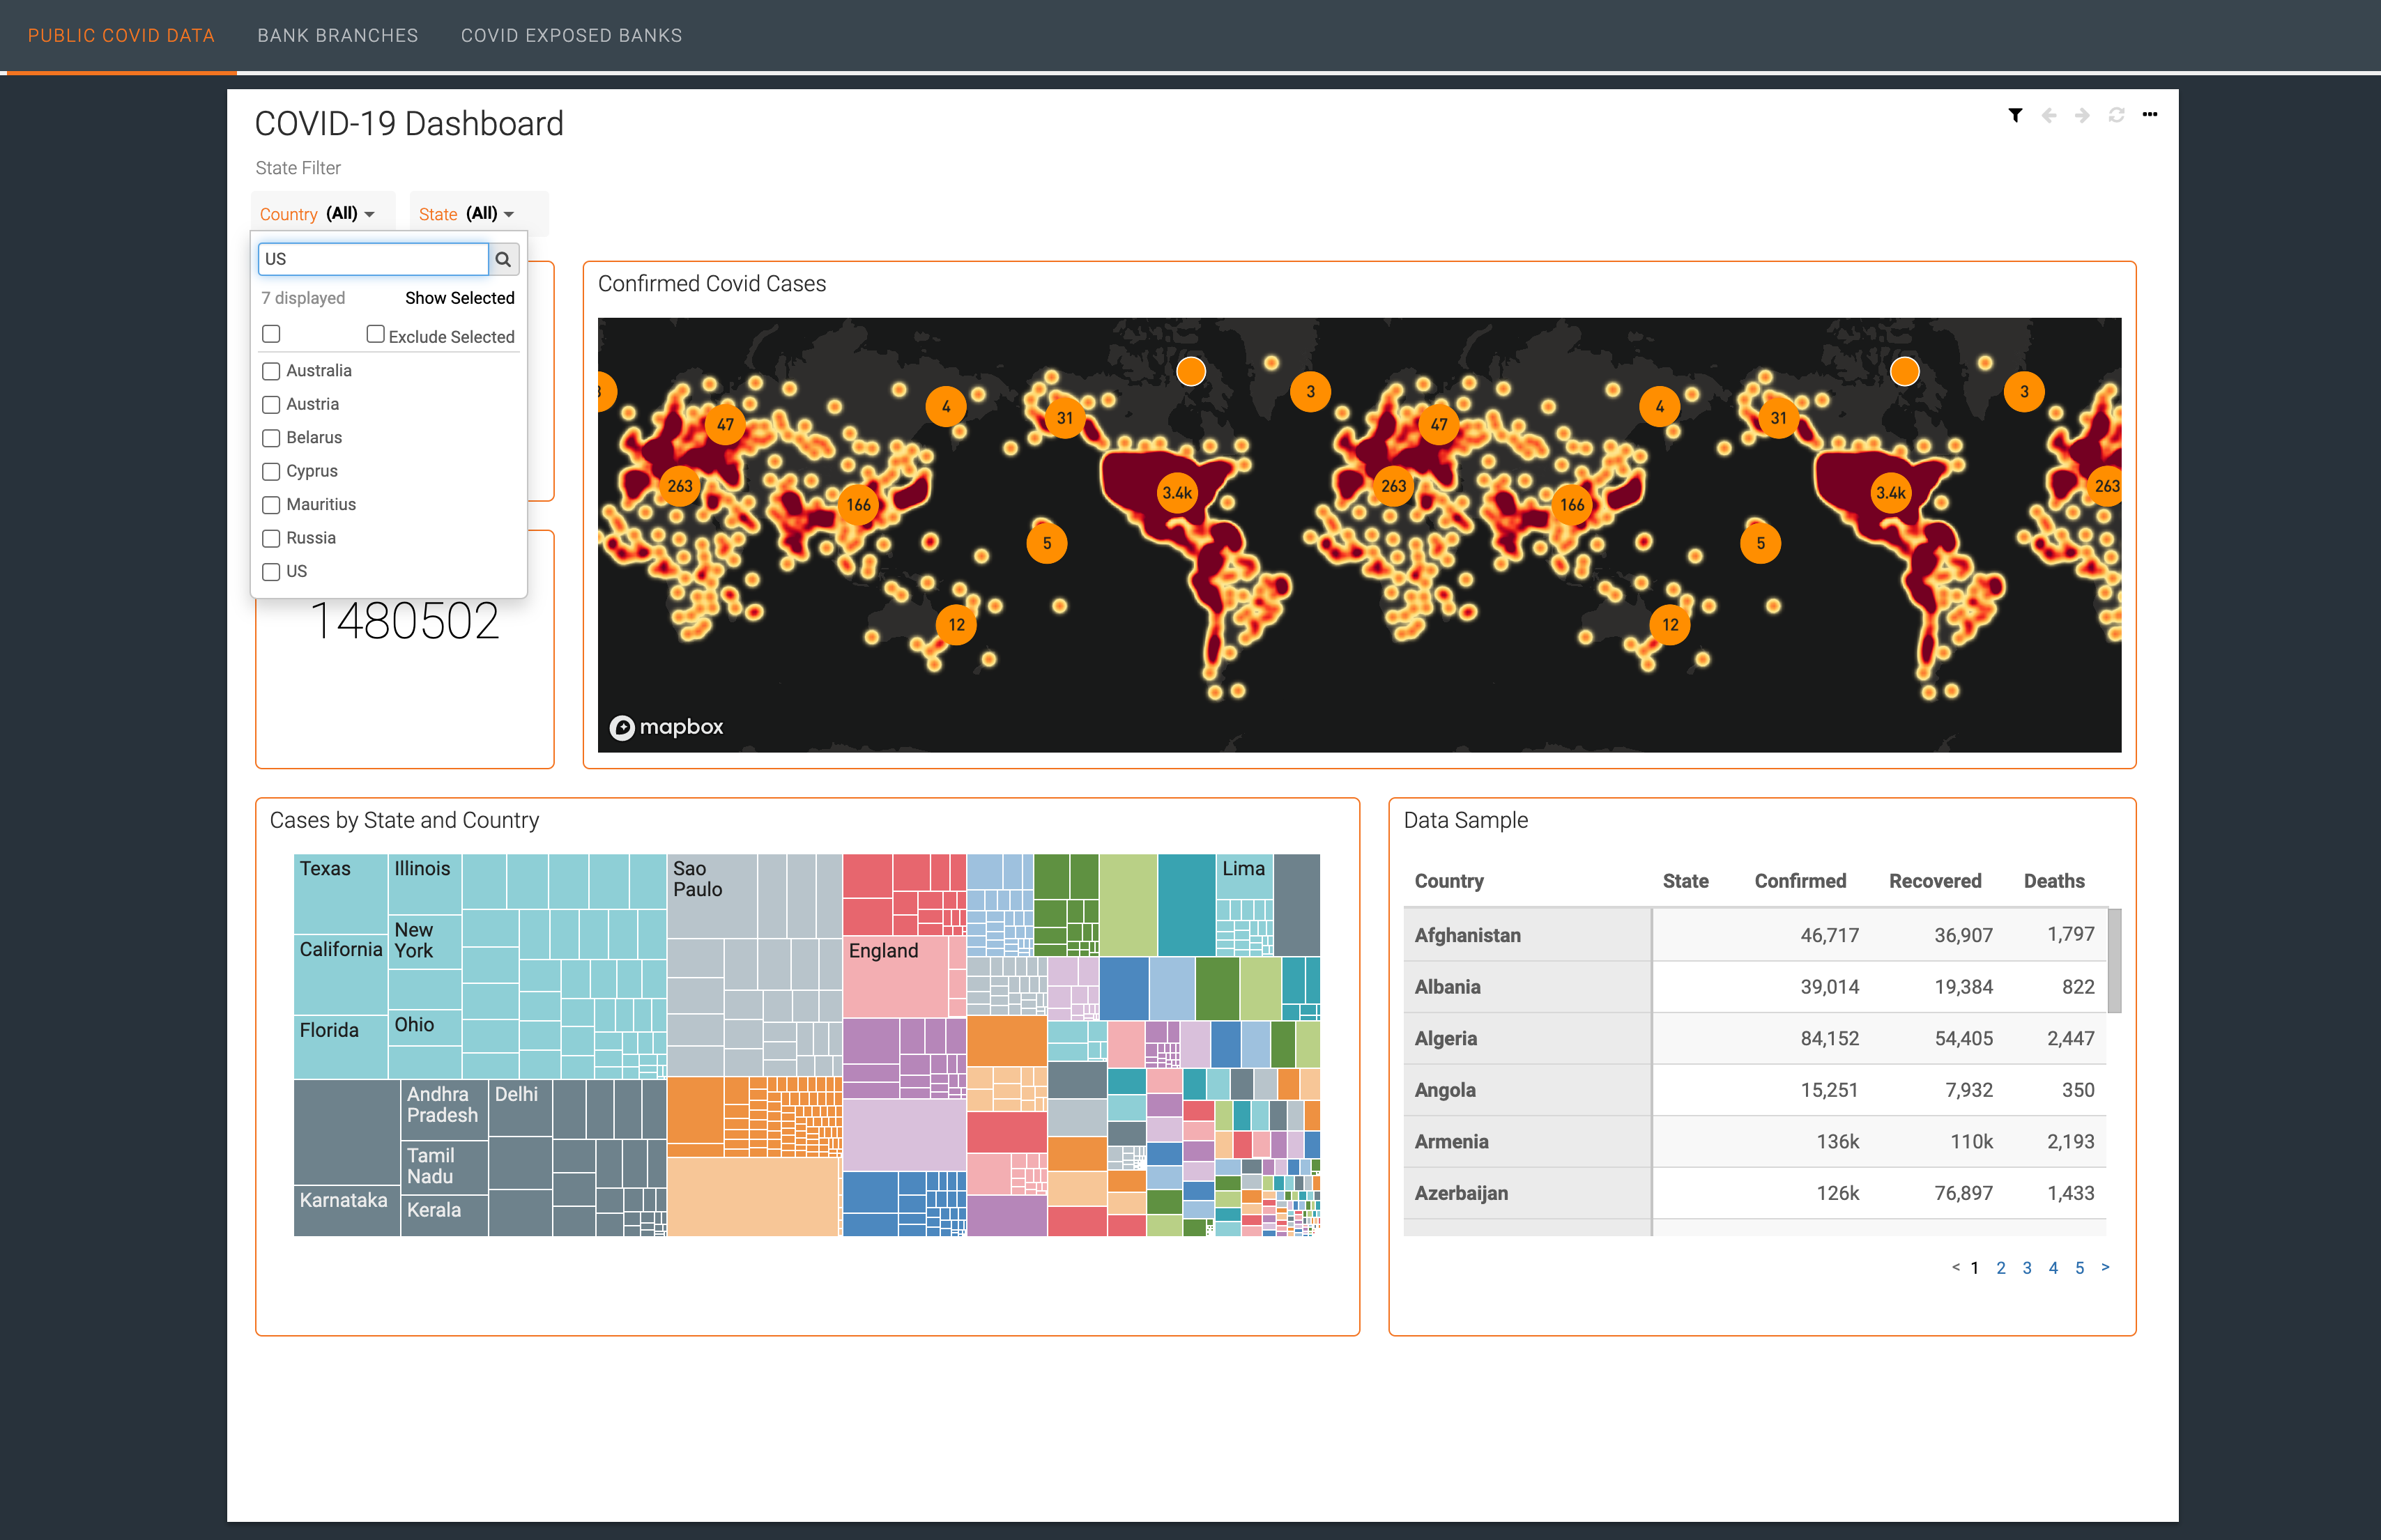Click the 3.4k cluster marker on the map
2381x1540 pixels.
click(x=1177, y=492)
